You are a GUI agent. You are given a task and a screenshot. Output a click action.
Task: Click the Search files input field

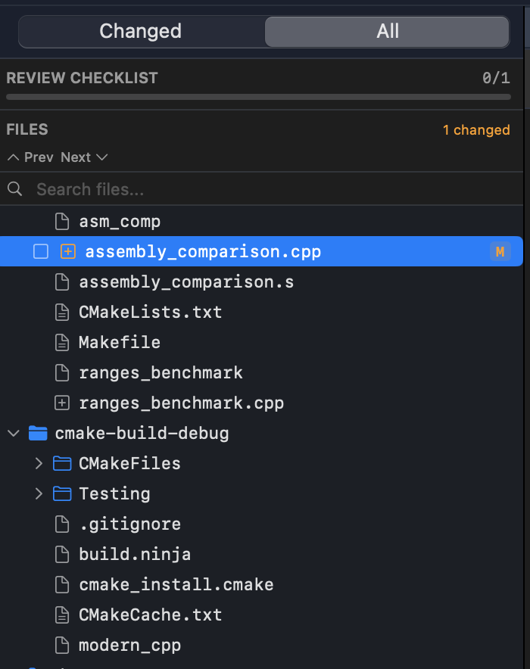151,189
